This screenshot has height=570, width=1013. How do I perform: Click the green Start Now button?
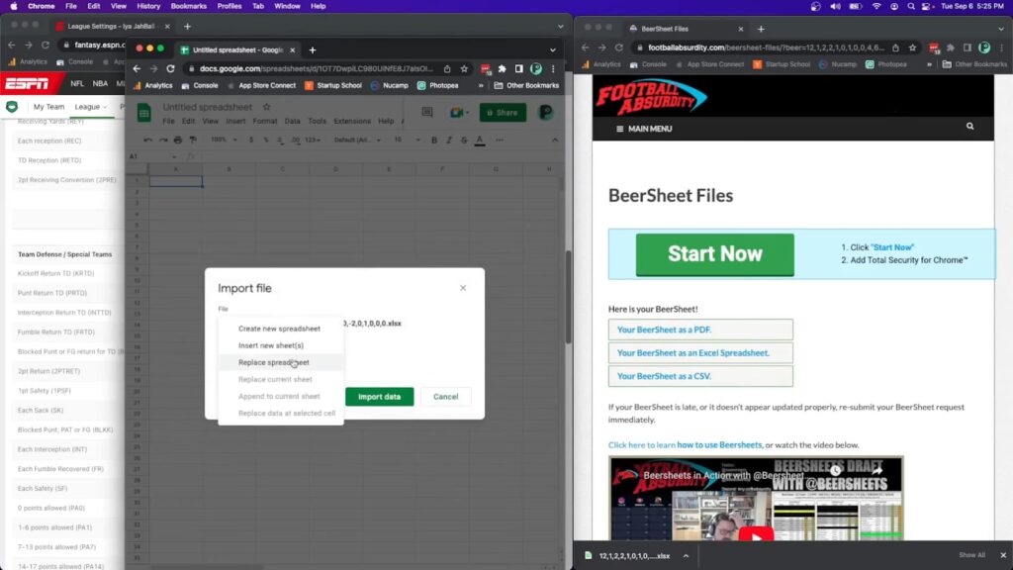(714, 254)
